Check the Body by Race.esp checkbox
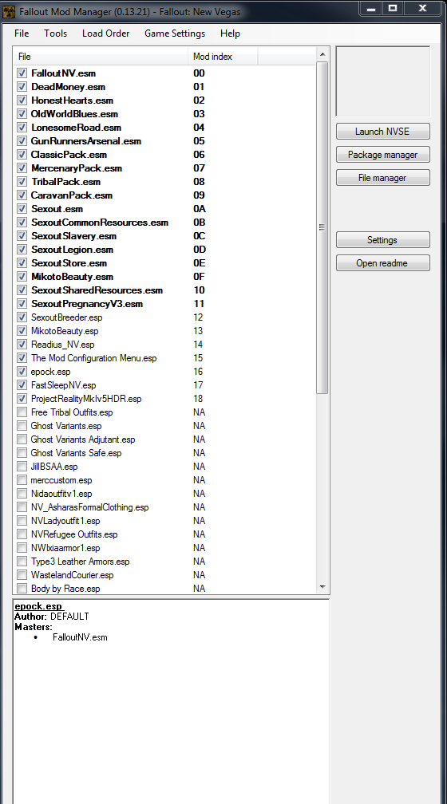Viewport: 447px width, 804px height. point(22,588)
